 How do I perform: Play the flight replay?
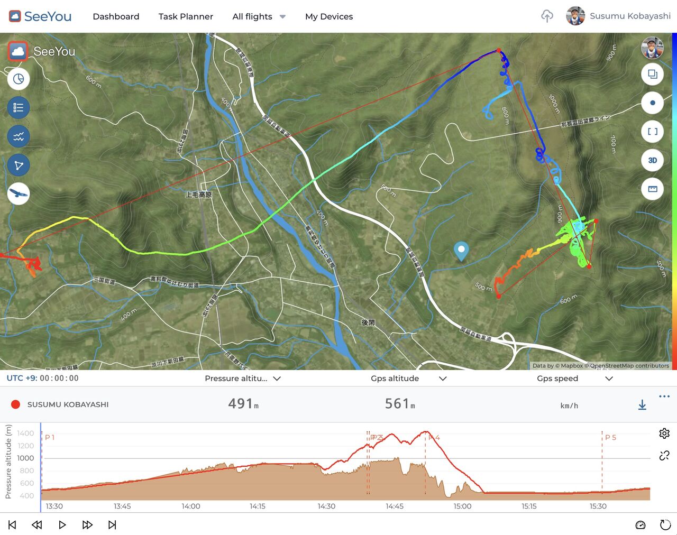(62, 524)
